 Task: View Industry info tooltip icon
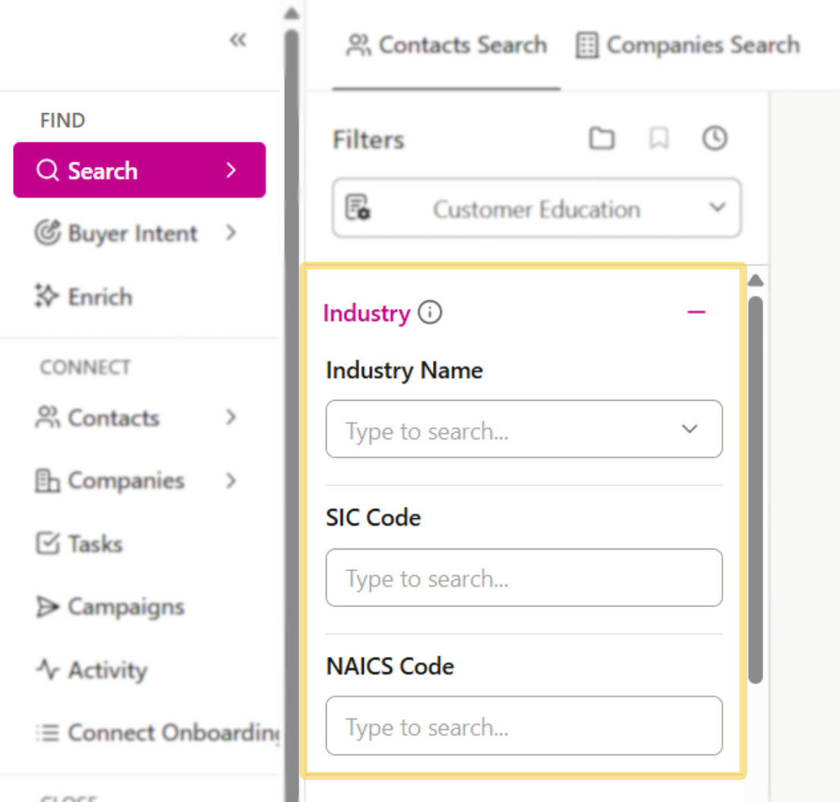[429, 312]
